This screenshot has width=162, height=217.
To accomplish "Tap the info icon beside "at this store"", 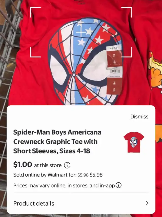I will (67, 165).
